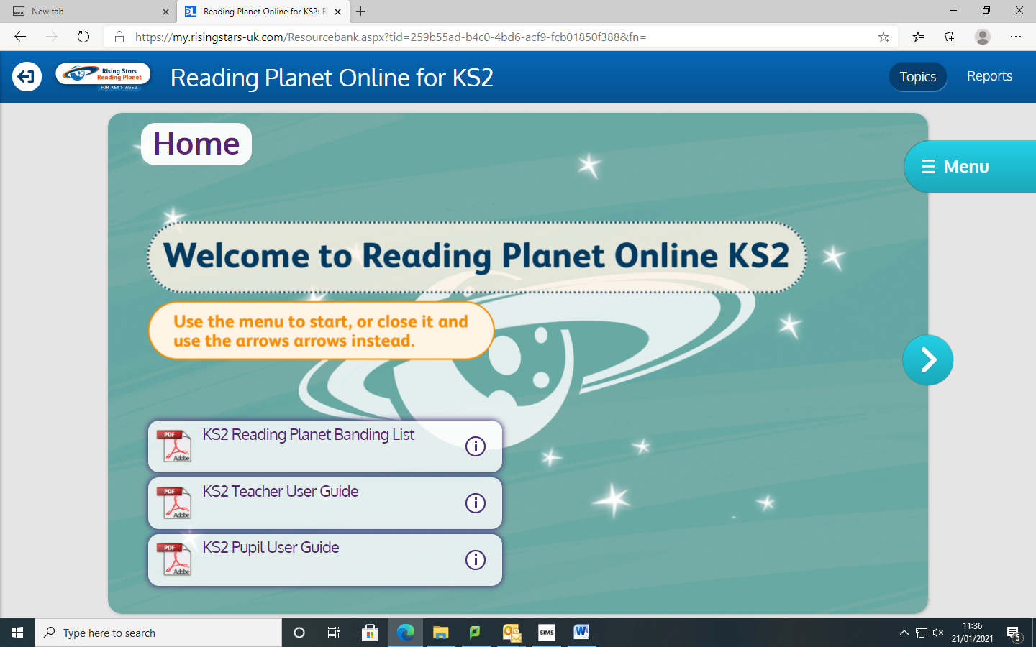Open Microsoft Store from taskbar
1036x647 pixels.
pos(370,633)
